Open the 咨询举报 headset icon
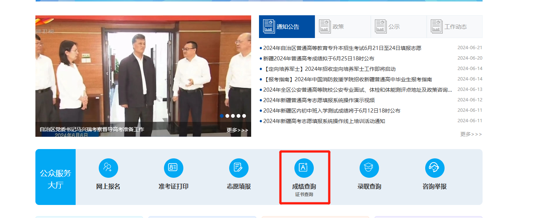The image size is (534, 218). click(435, 168)
